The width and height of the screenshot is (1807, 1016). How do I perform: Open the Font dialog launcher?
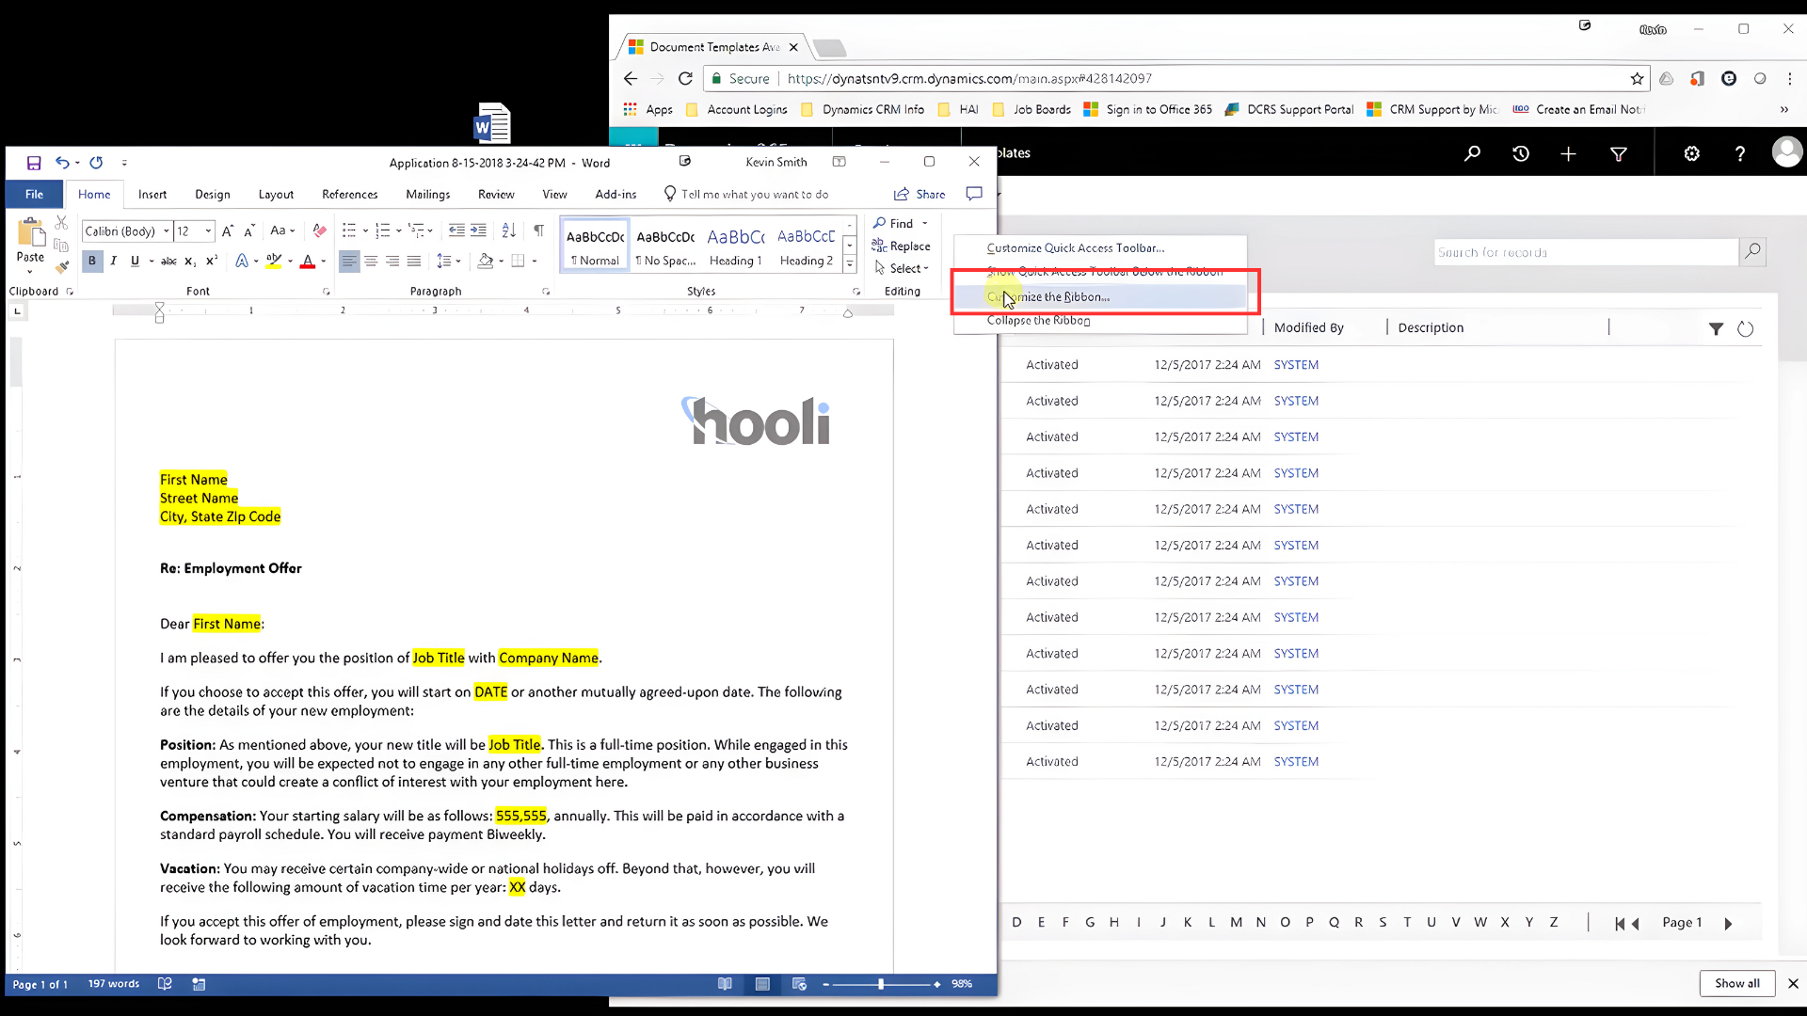(327, 292)
